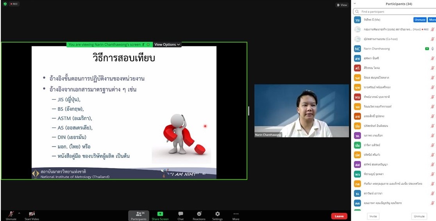Click the REC recording indicator

click(x=14, y=4)
